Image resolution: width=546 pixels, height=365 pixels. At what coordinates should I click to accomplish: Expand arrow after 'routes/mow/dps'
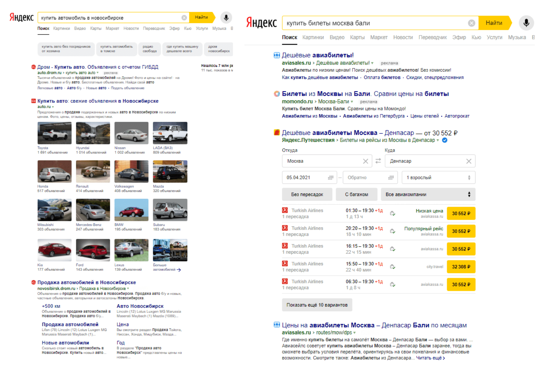355,333
